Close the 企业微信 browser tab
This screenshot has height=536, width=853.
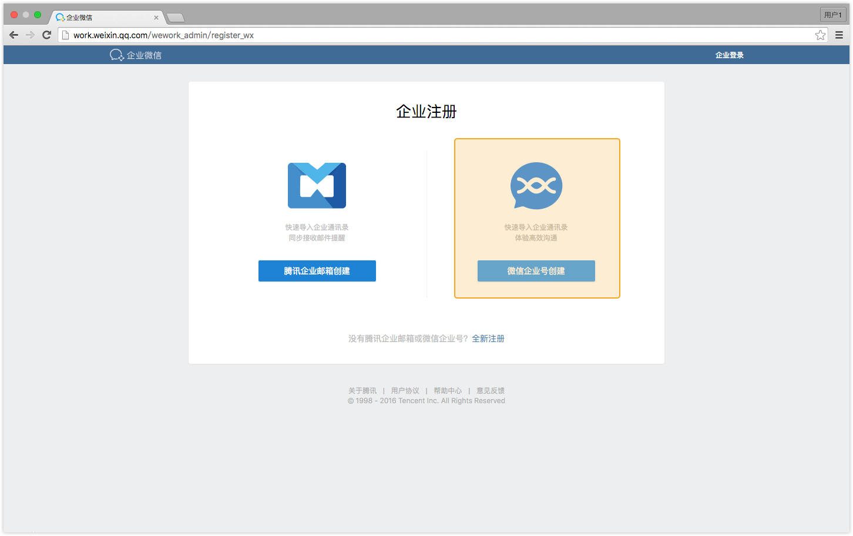[156, 18]
